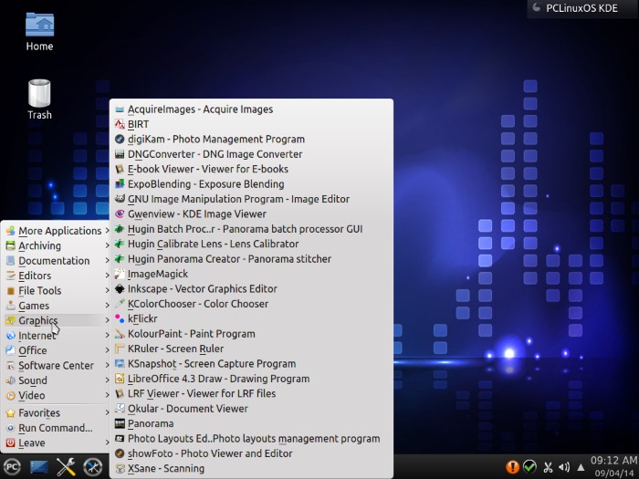The height and width of the screenshot is (479, 639).
Task: Expand the Archiving submenu
Action: [x=57, y=245]
